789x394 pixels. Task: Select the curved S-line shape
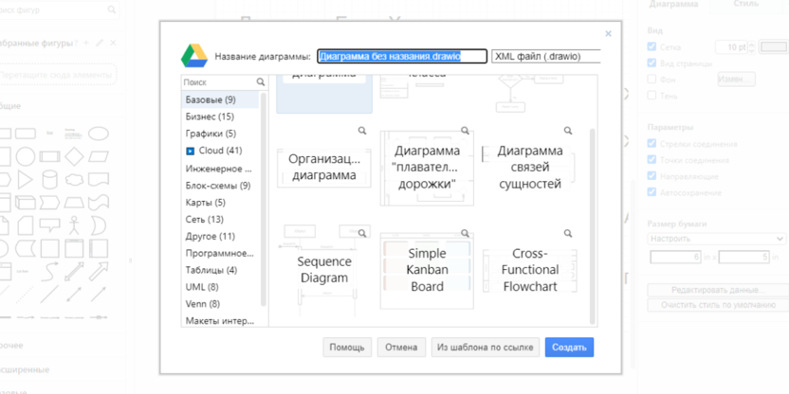[x=49, y=272]
